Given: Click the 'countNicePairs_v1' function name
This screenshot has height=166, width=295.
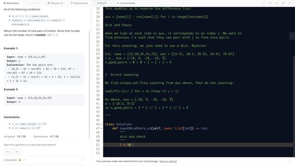Looking at the screenshot, I should [136, 129].
